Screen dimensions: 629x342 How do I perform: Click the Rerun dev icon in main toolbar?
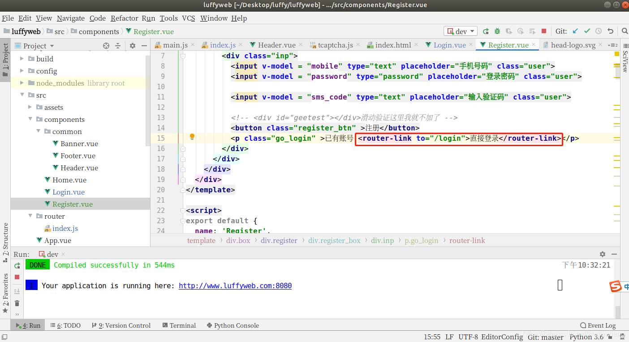point(486,31)
